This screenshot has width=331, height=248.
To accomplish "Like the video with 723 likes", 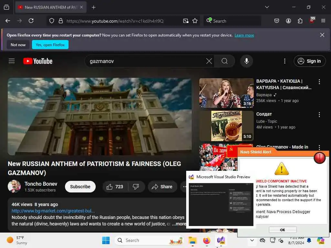I will (x=115, y=187).
